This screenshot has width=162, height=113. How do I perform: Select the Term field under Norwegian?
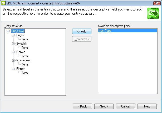coord(24,64)
